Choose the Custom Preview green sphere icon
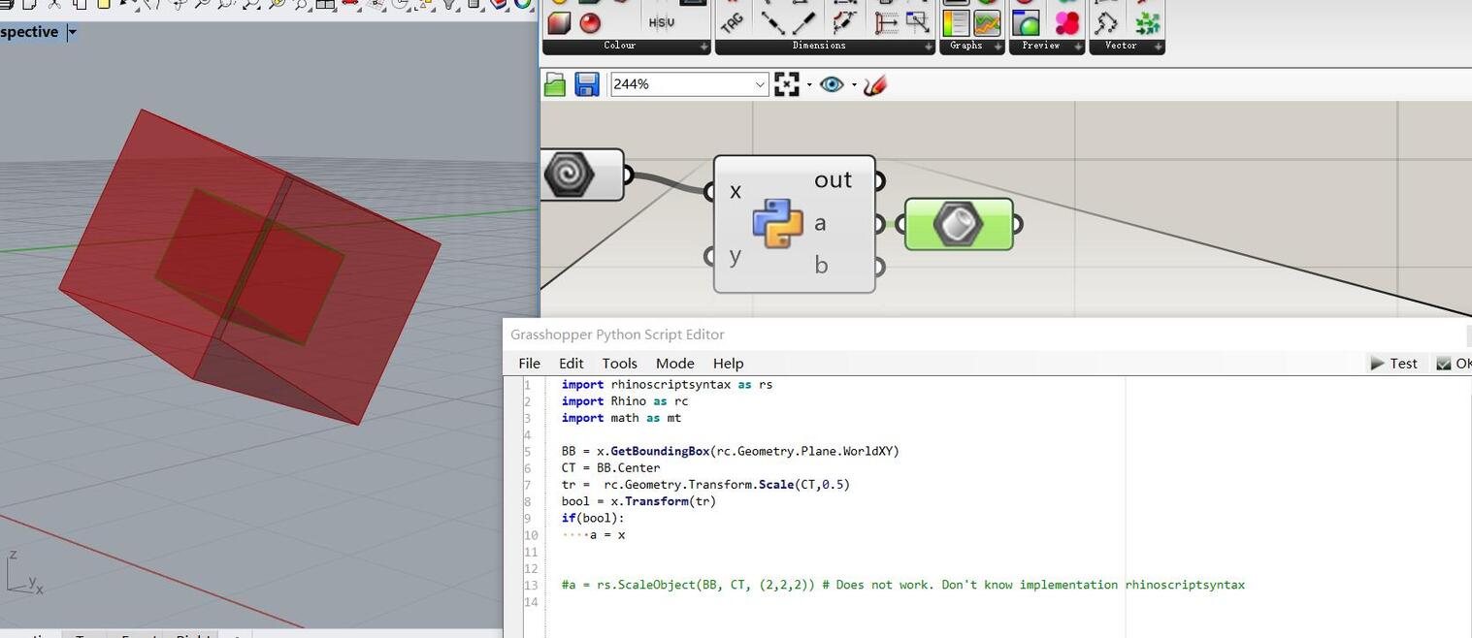The height and width of the screenshot is (638, 1472). click(x=1026, y=22)
